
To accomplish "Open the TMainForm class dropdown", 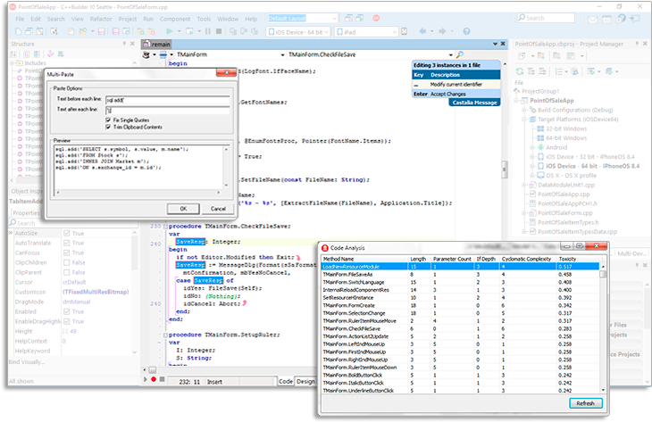I will pos(282,54).
